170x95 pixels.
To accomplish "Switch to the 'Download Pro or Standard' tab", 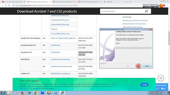I will 64,2.
